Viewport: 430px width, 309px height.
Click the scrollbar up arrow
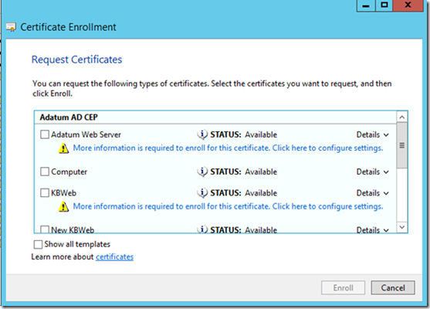click(x=402, y=117)
